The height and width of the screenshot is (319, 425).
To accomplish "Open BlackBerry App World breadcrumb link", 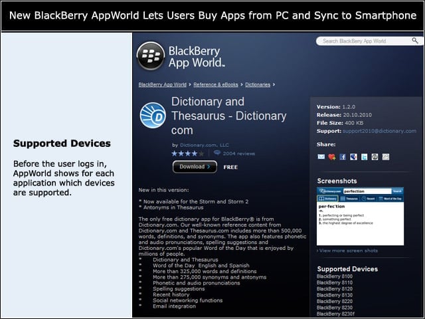I will tap(162, 84).
